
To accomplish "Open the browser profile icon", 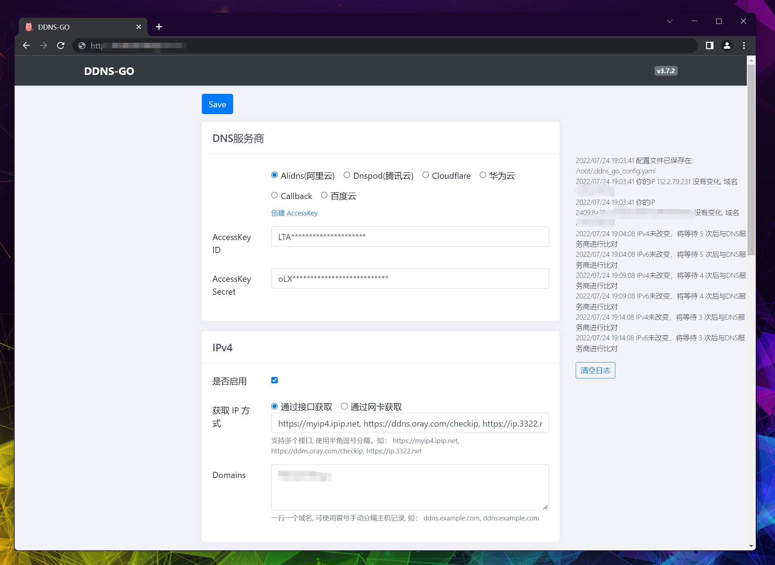I will [727, 46].
